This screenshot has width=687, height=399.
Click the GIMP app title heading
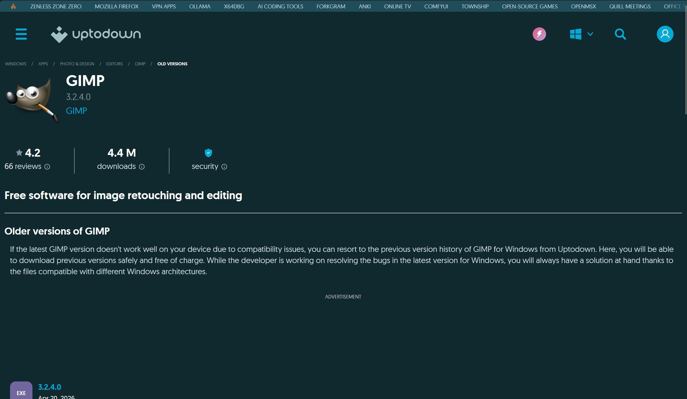[85, 81]
